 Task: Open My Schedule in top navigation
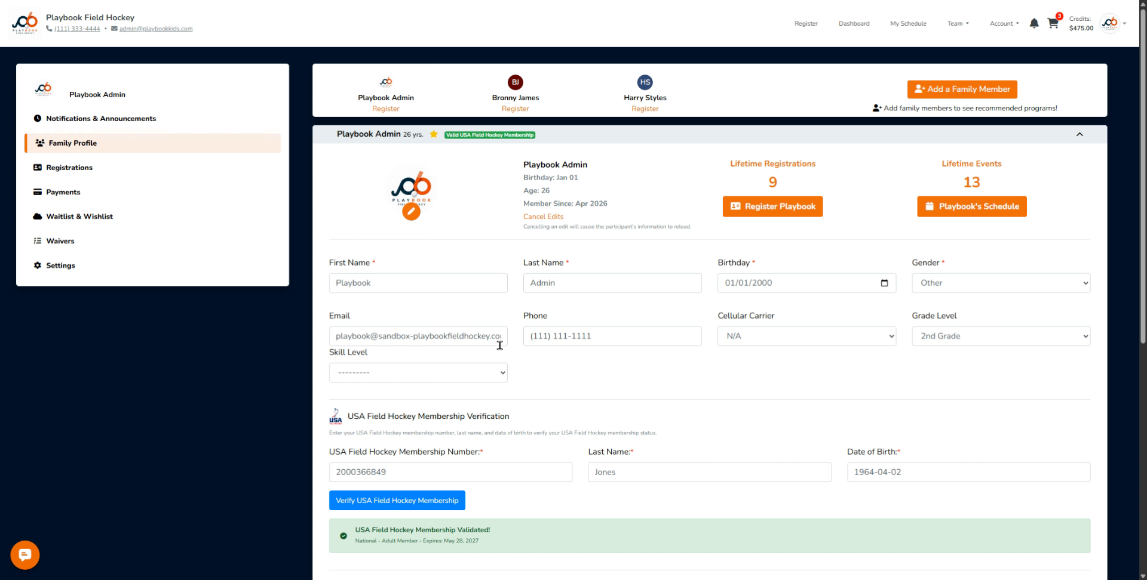[x=908, y=24]
